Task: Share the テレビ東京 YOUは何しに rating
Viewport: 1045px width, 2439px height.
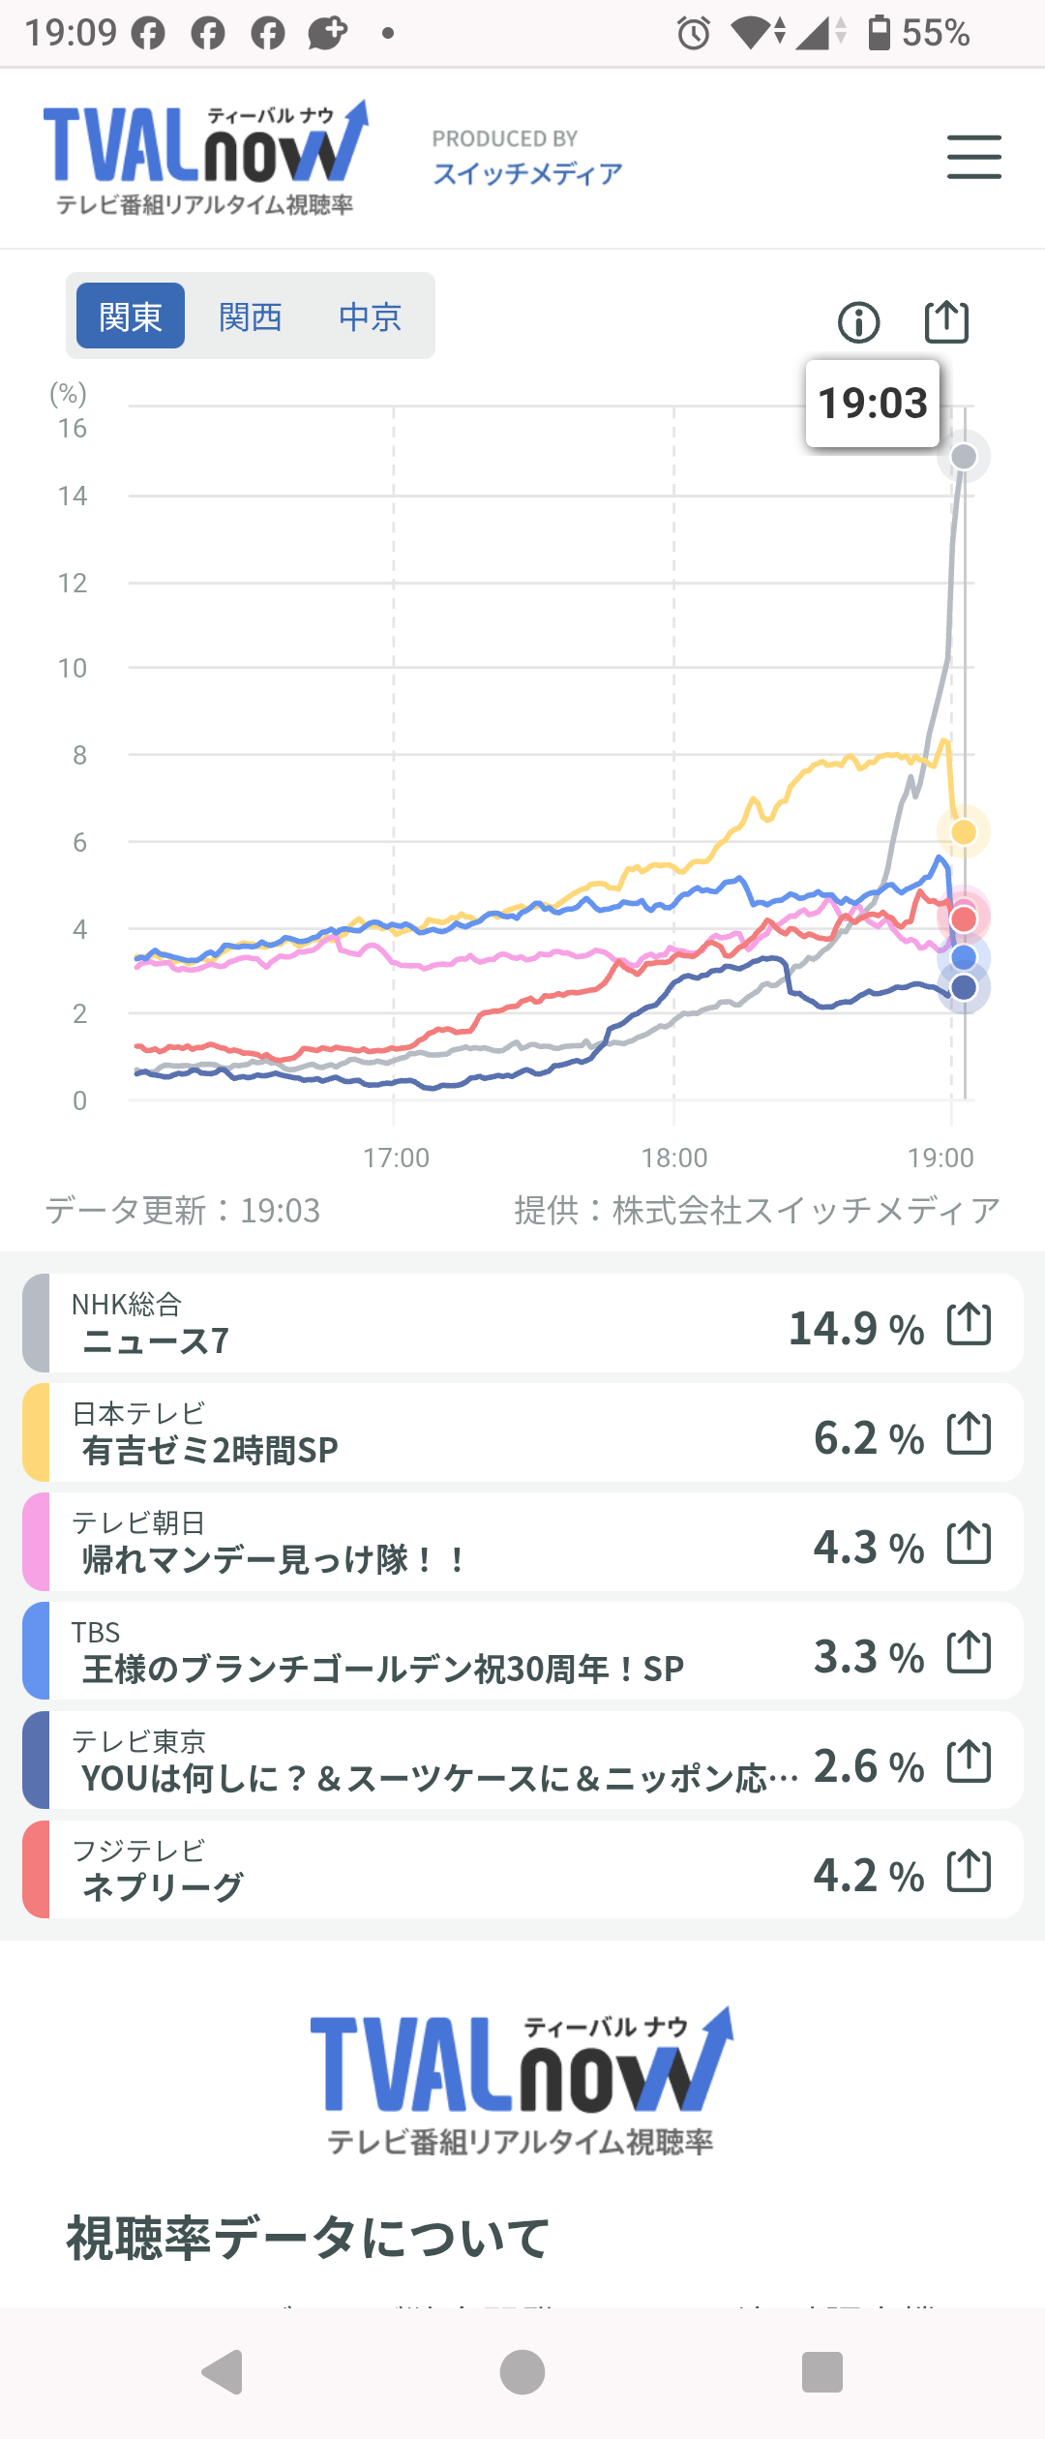Action: point(969,1761)
